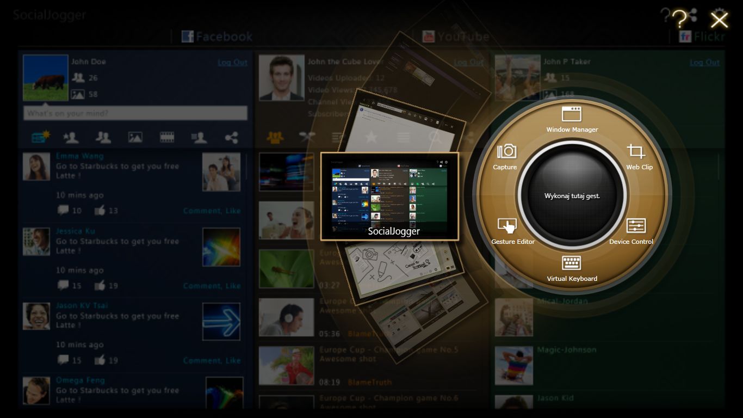Click the comment bubble icon on Jessica Ku's post
The image size is (743, 418).
point(63,285)
